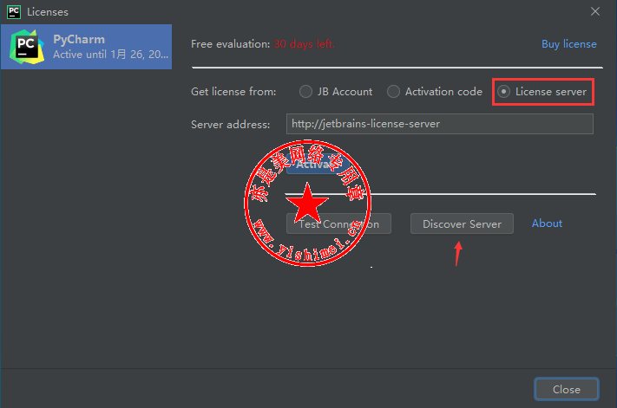Select PyCharm in the product list
This screenshot has height=408, width=617.
(86, 47)
